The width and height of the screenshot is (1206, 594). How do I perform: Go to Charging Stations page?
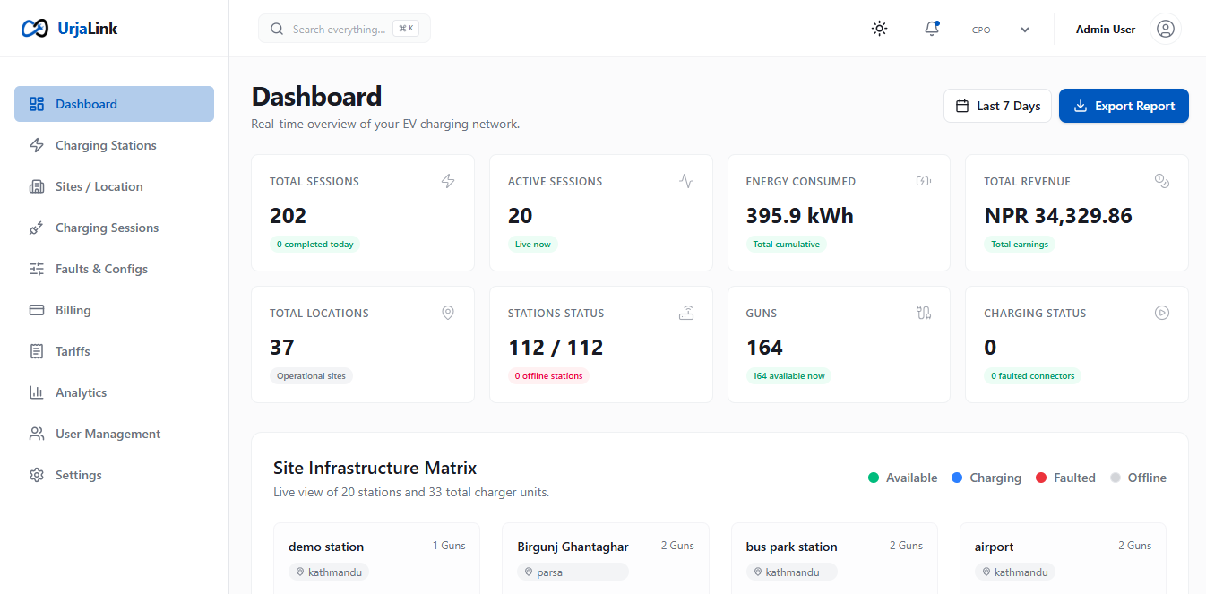tap(114, 145)
